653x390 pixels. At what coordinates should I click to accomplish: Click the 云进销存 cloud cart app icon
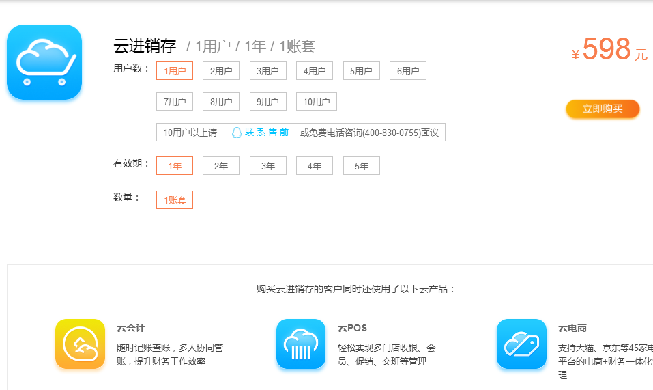pos(44,62)
